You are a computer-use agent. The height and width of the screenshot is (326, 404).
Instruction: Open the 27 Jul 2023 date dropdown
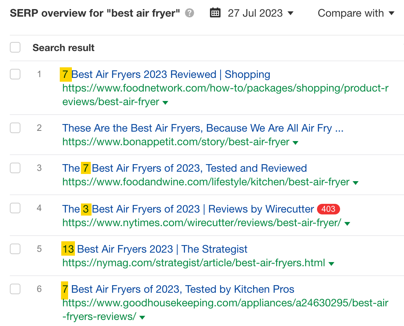[x=260, y=13]
